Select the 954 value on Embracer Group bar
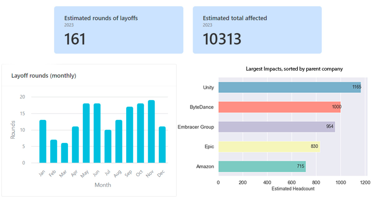Screen dimensions: 374x202 click(x=330, y=126)
